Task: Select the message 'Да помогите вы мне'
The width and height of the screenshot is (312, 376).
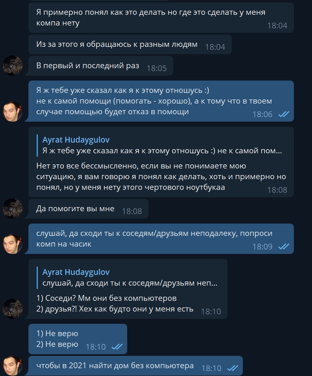Action: coord(88,209)
